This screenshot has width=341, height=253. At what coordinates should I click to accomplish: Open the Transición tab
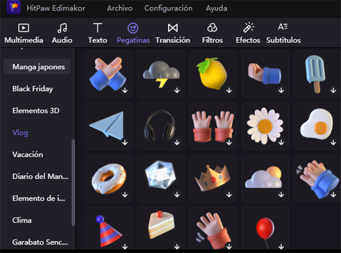[x=173, y=33]
